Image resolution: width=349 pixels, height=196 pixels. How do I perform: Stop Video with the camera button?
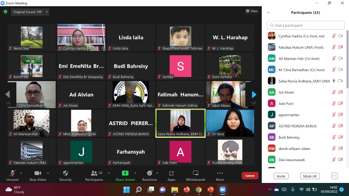pos(38,176)
